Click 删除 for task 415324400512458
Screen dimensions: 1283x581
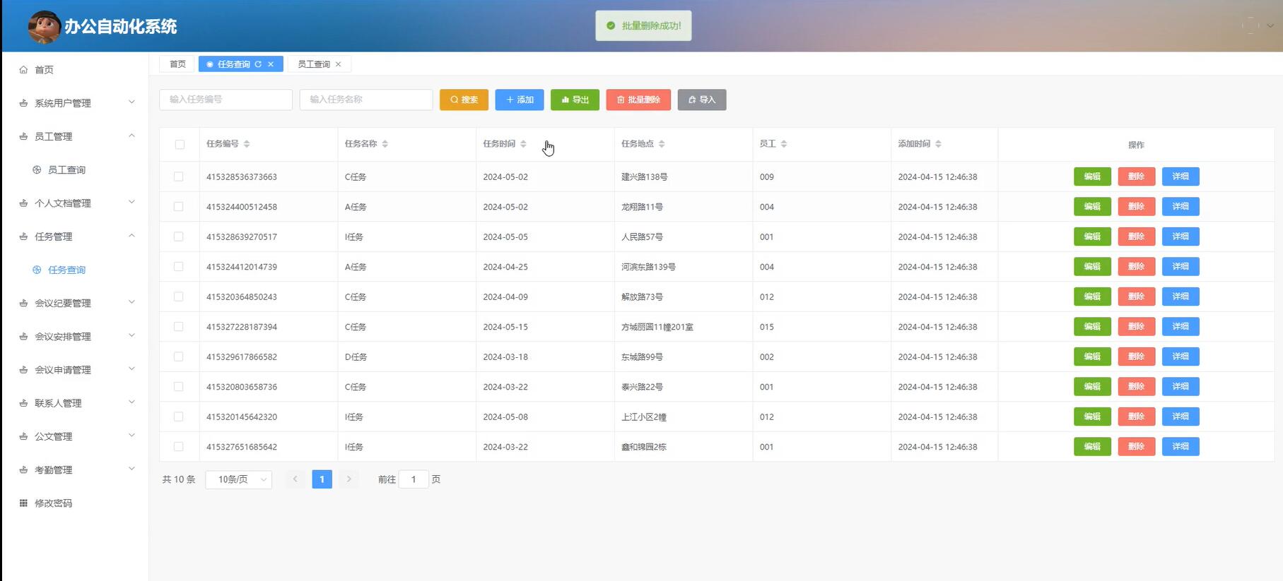pyautogui.click(x=1136, y=207)
